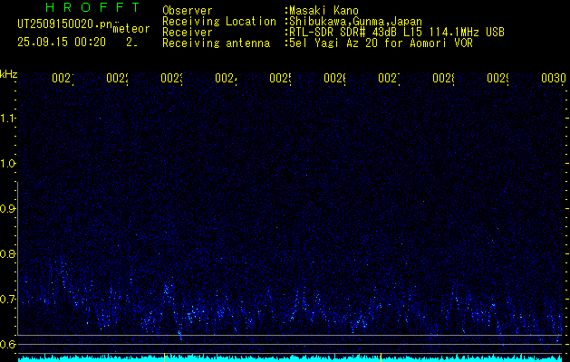Click the "Receiver" field label
Viewport: 570px width, 362px height.
[x=188, y=33]
